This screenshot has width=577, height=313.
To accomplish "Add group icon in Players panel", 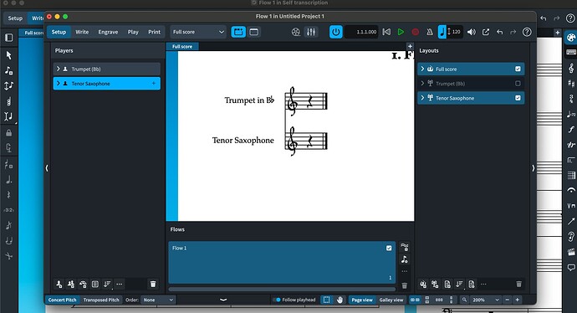I will [95, 285].
